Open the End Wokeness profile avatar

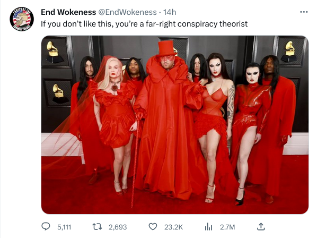[22, 19]
